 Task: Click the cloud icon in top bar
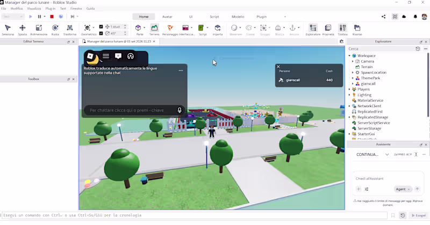tap(404, 17)
